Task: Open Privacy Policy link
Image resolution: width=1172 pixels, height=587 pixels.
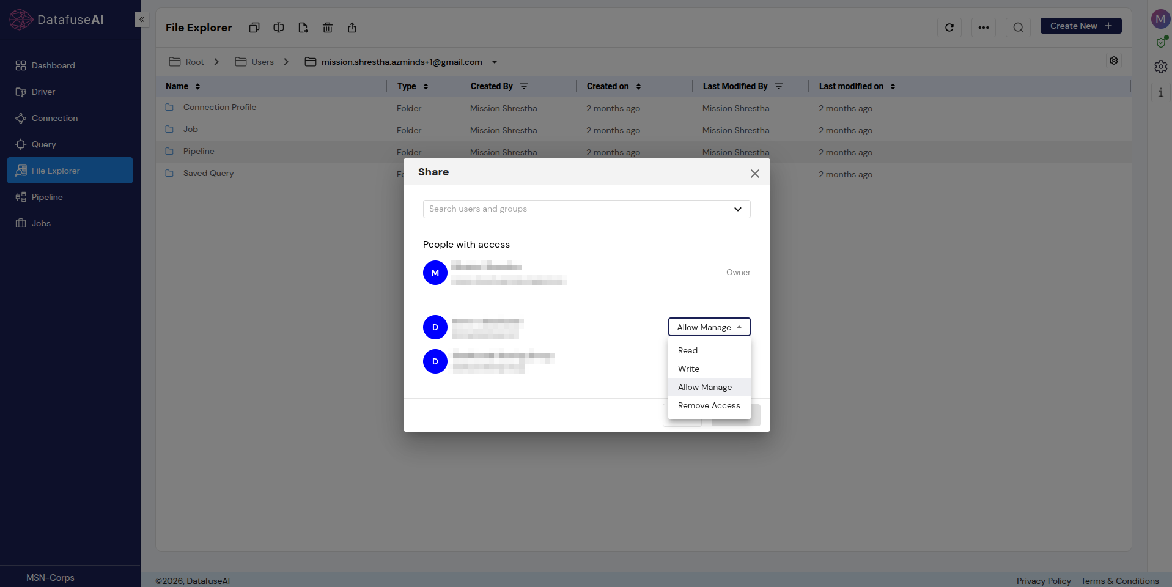Action: 1044,581
